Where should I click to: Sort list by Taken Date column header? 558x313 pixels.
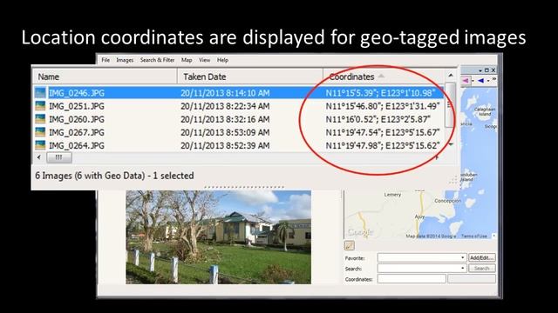pyautogui.click(x=250, y=77)
